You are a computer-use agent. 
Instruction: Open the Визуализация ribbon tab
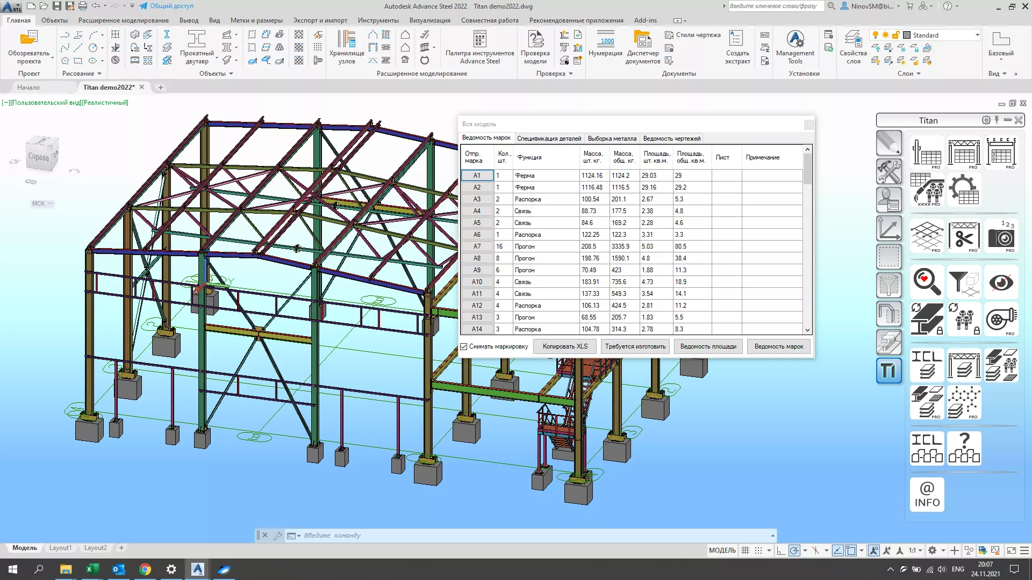pos(429,20)
